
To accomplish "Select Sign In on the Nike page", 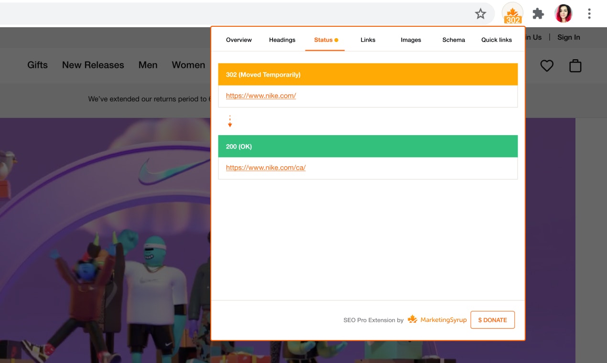I will (568, 37).
